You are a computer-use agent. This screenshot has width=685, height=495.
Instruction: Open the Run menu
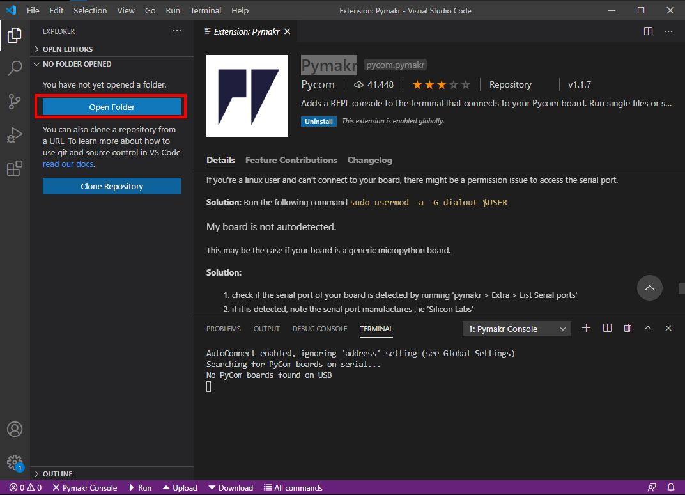click(x=173, y=10)
